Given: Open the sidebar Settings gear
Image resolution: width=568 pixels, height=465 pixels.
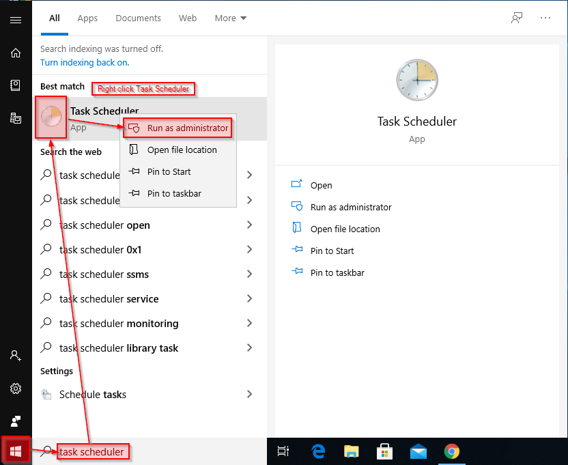Looking at the screenshot, I should [x=16, y=389].
